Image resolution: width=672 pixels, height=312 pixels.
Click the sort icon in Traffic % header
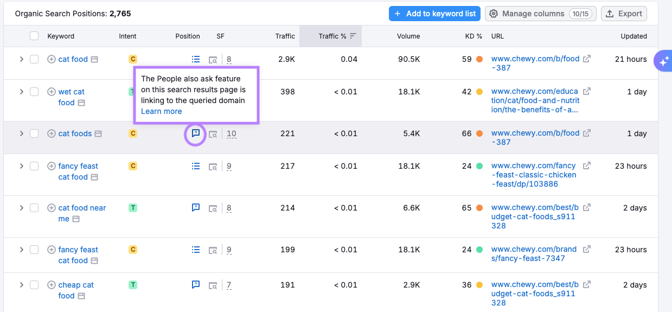tap(353, 36)
